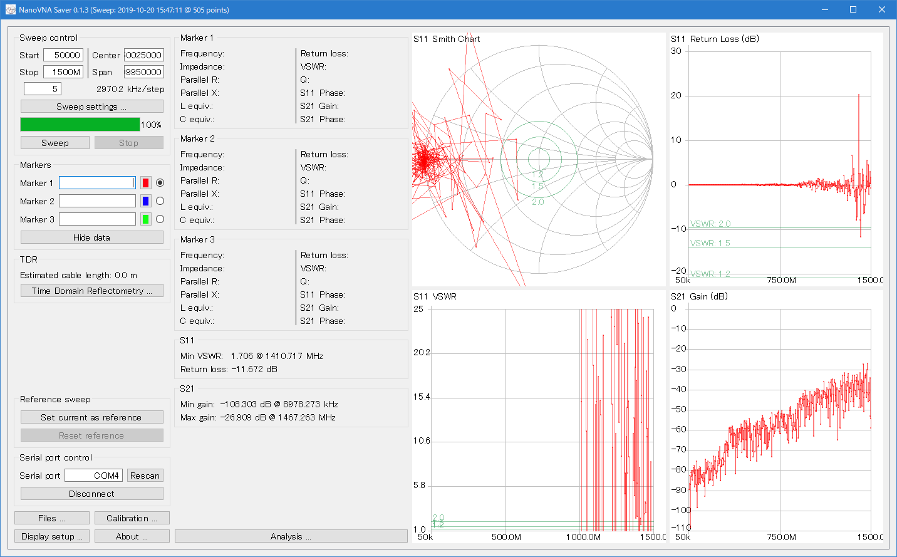Click the 100% sweep progress label
The image size is (897, 557).
point(151,125)
